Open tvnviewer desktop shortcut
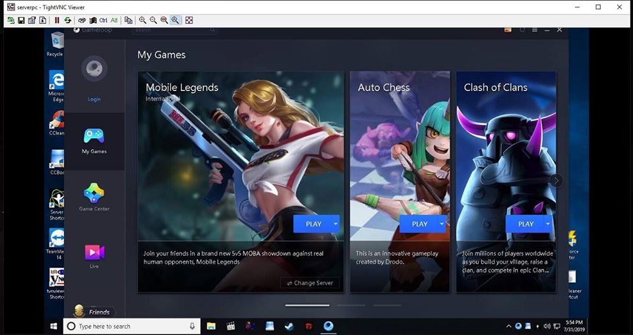 (x=57, y=284)
